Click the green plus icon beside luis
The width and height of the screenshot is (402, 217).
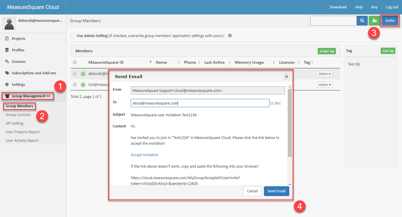point(83,85)
